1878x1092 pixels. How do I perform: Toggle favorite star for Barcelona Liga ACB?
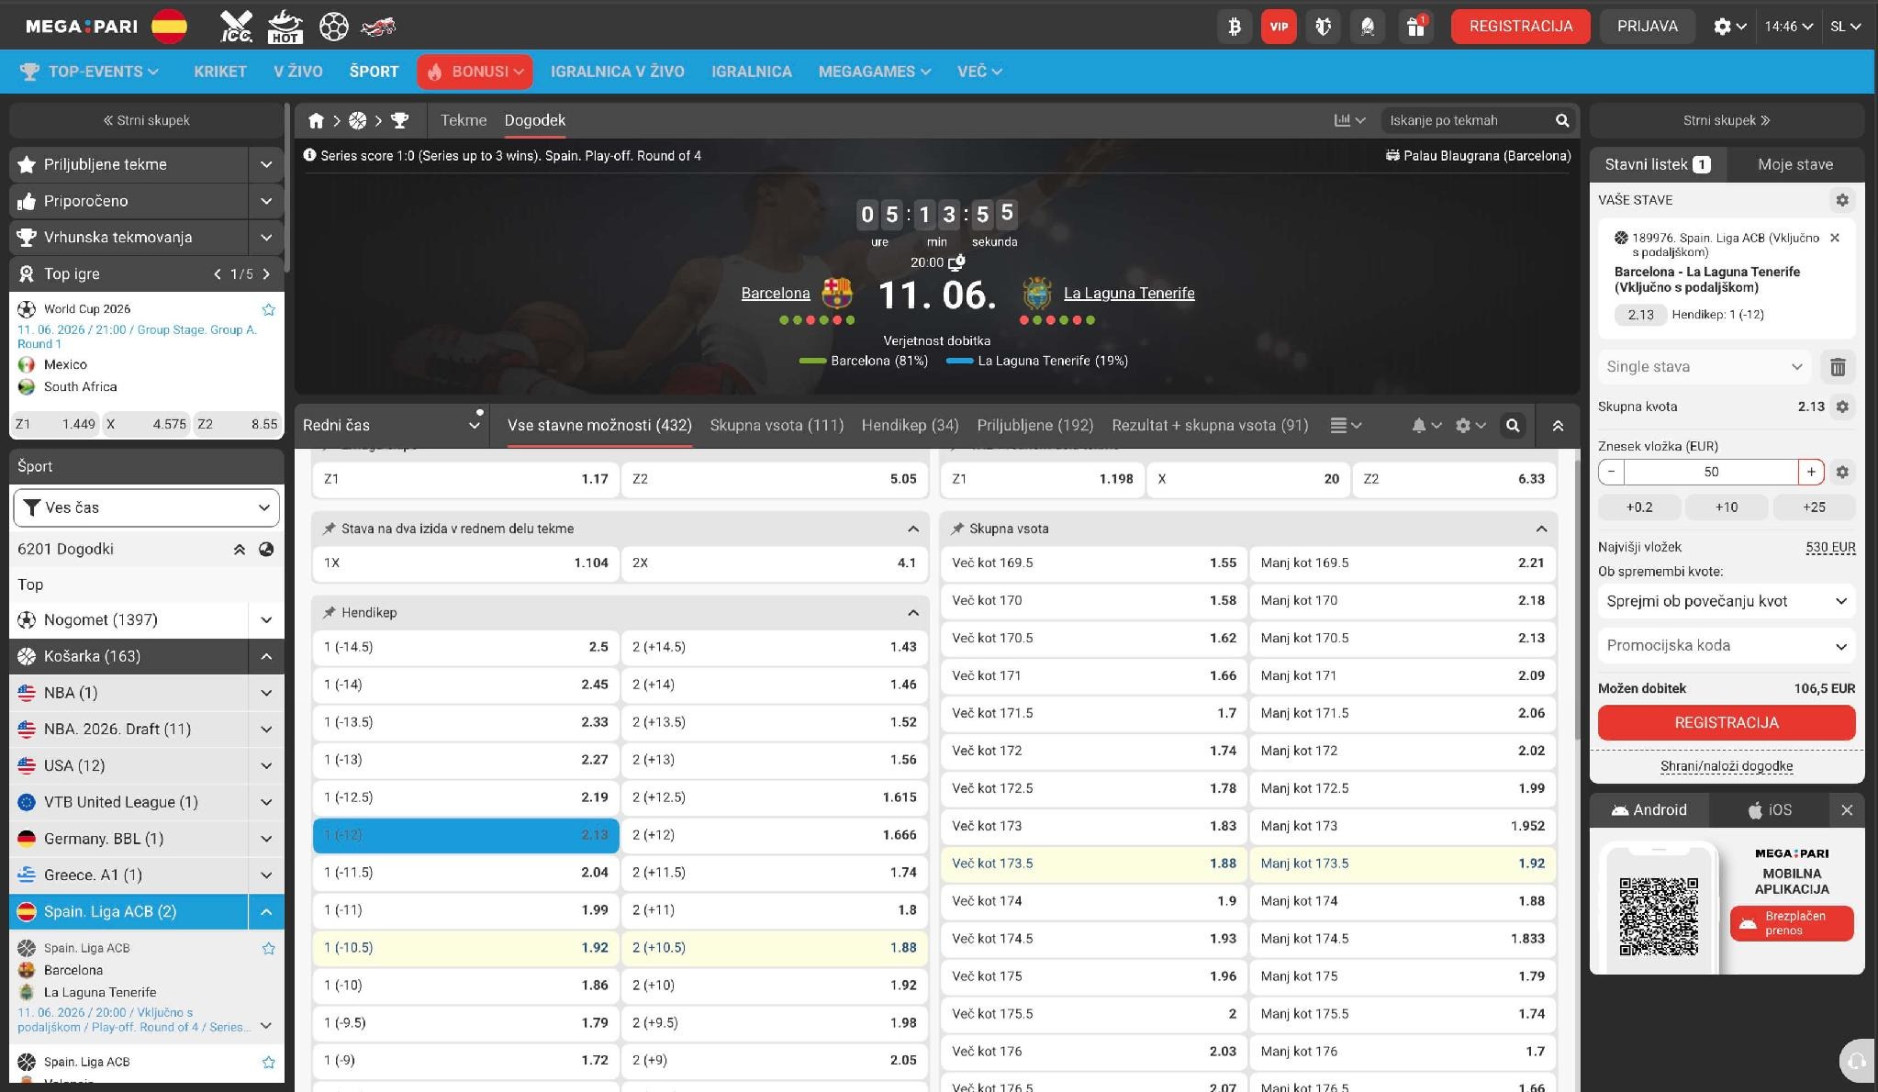[x=269, y=948]
